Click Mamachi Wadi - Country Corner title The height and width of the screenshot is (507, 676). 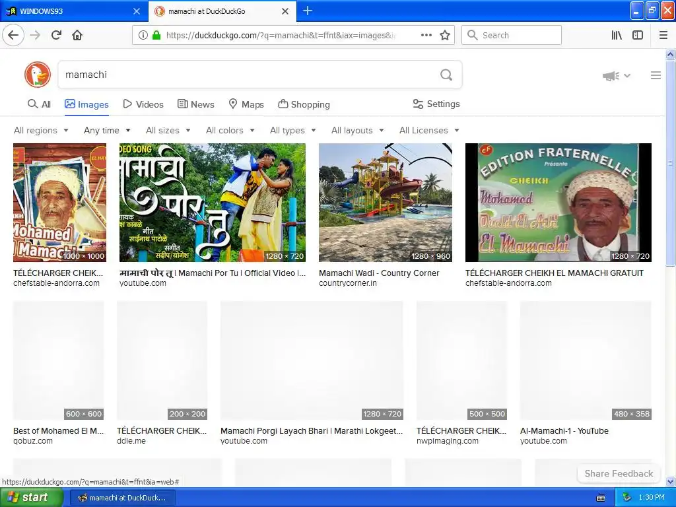[379, 273]
